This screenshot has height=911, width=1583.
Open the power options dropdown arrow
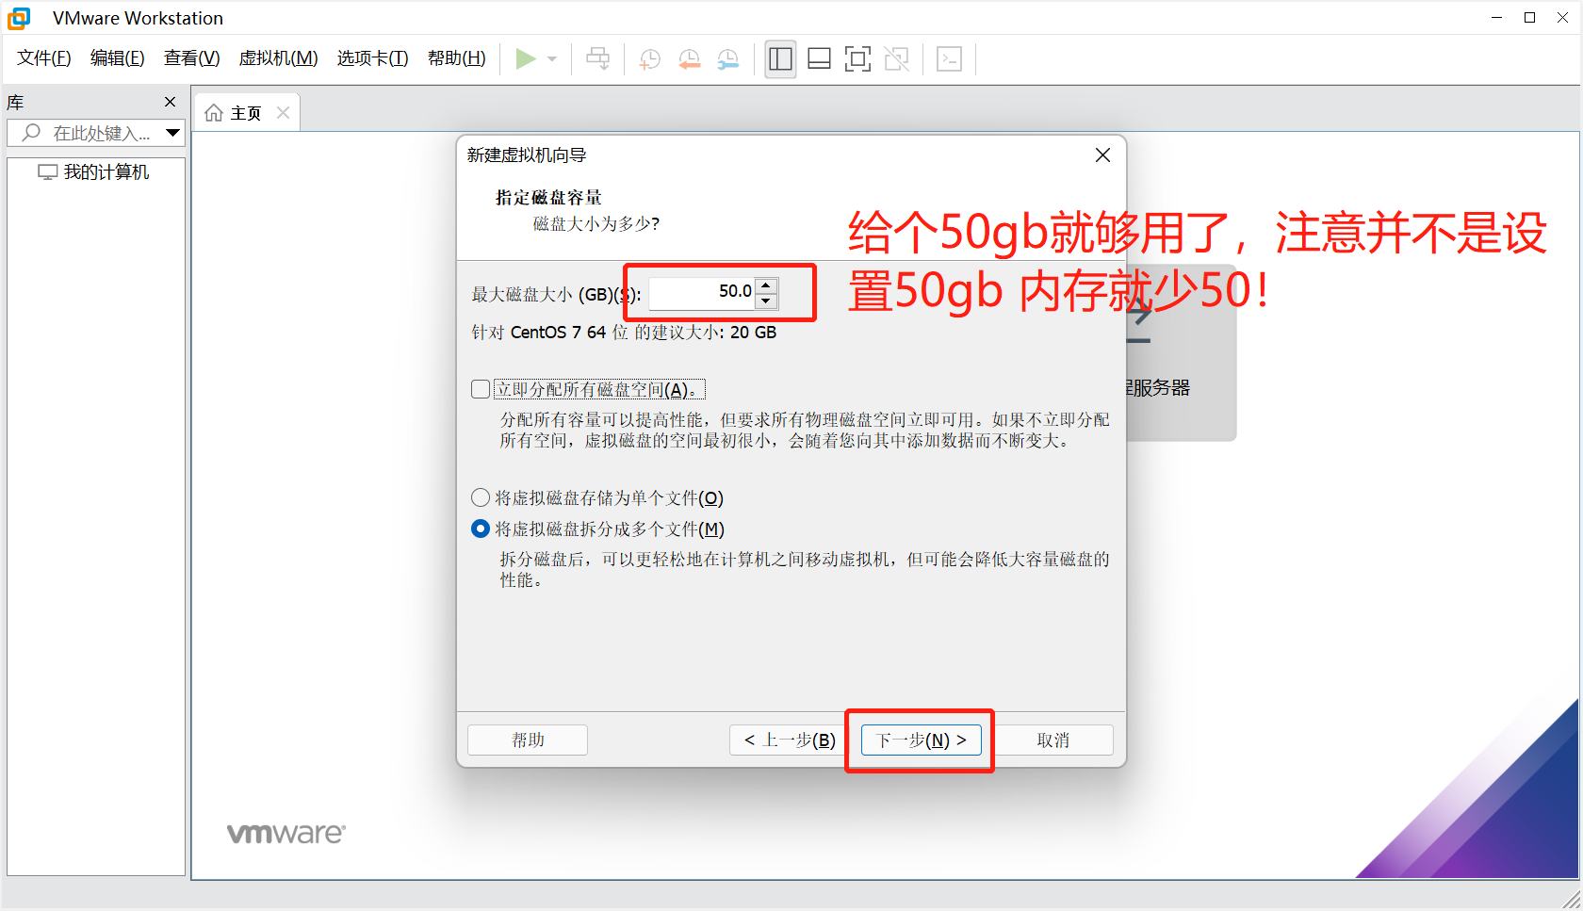552,58
